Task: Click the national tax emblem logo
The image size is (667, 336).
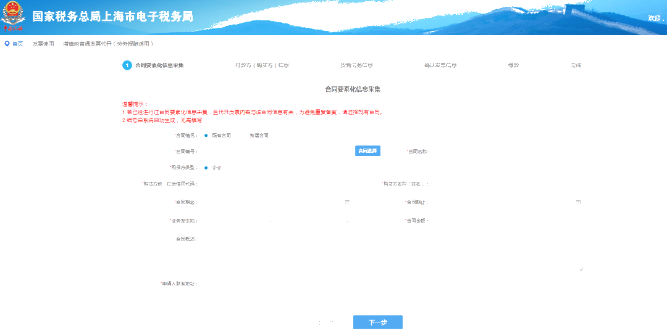Action: [x=13, y=16]
